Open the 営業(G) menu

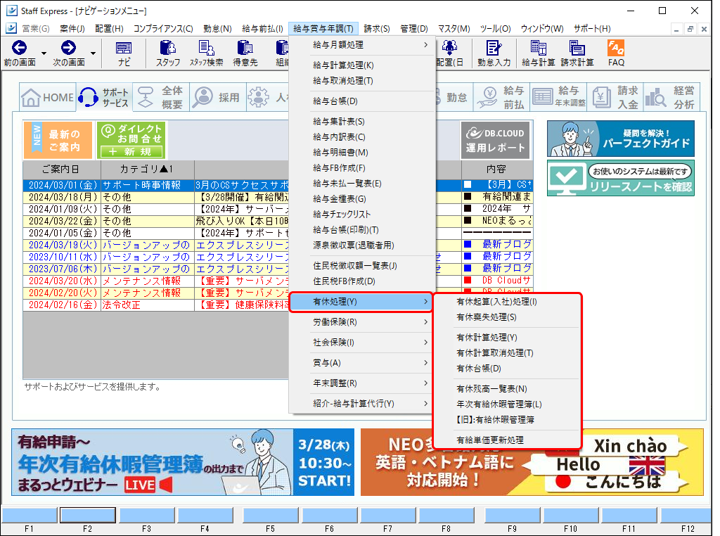[x=36, y=29]
